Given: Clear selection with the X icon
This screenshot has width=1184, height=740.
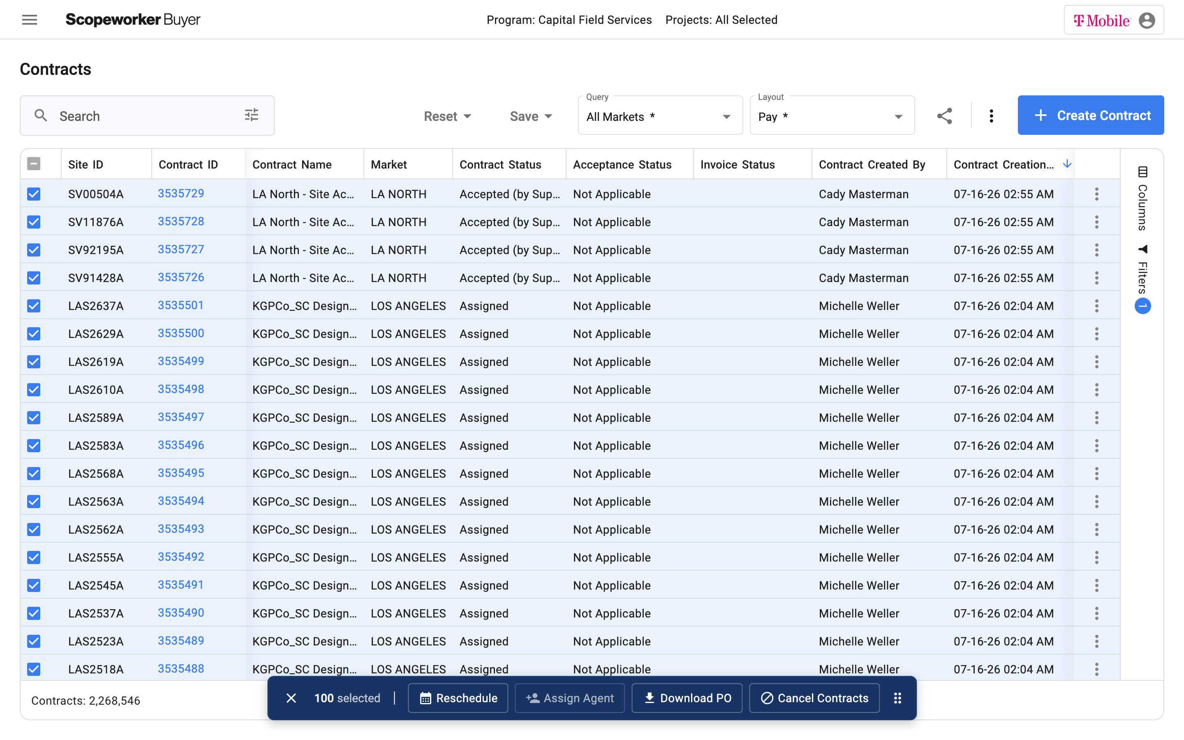Looking at the screenshot, I should coord(291,698).
